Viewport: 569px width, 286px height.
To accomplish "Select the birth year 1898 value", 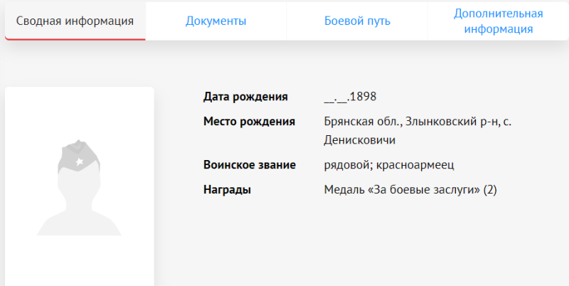I will (363, 97).
